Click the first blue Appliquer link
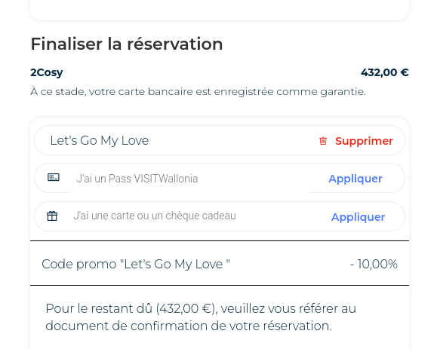The image size is (437, 349). (355, 179)
